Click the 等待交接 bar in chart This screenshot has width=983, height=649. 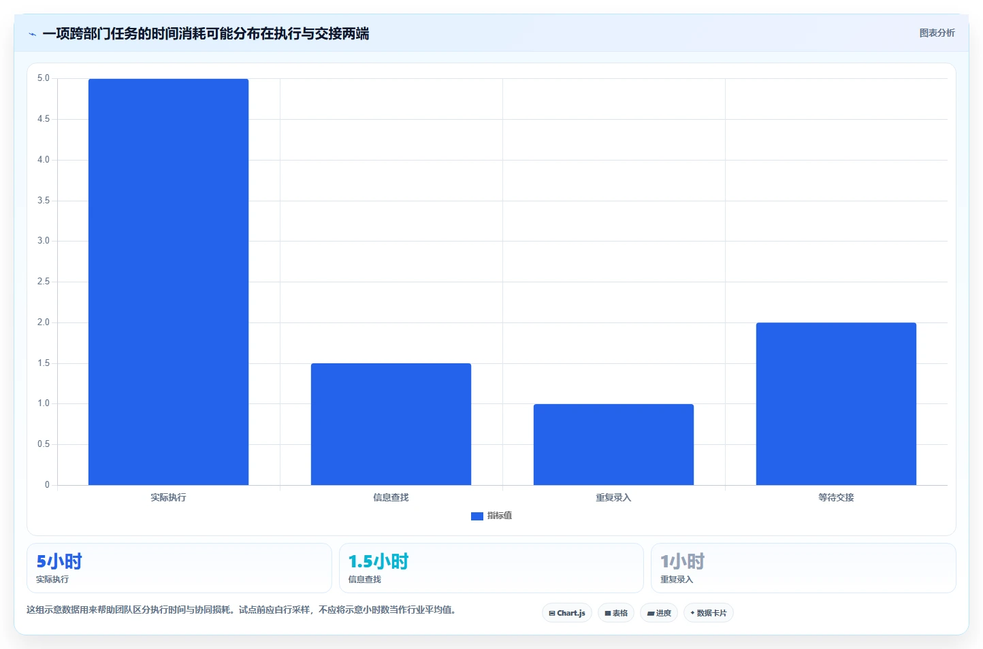point(836,403)
